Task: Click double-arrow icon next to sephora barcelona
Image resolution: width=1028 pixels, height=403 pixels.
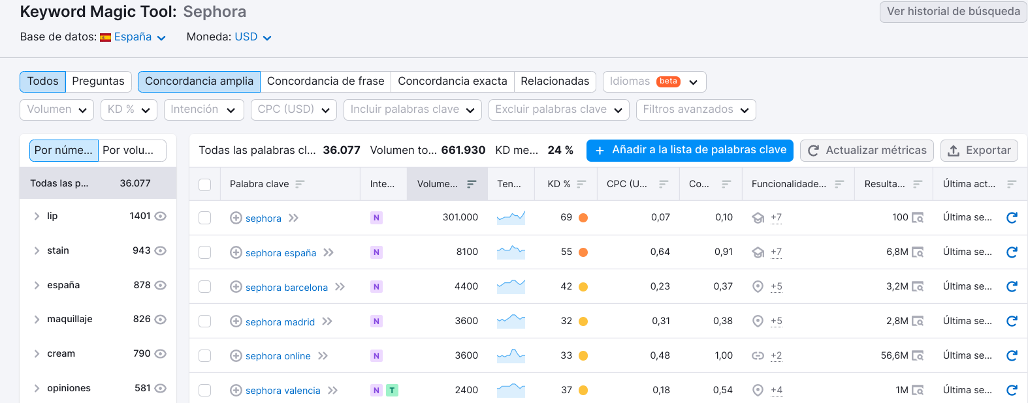Action: click(x=340, y=287)
